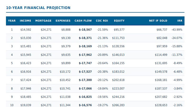
Task: Click the IRR column header
Action: [x=180, y=21]
